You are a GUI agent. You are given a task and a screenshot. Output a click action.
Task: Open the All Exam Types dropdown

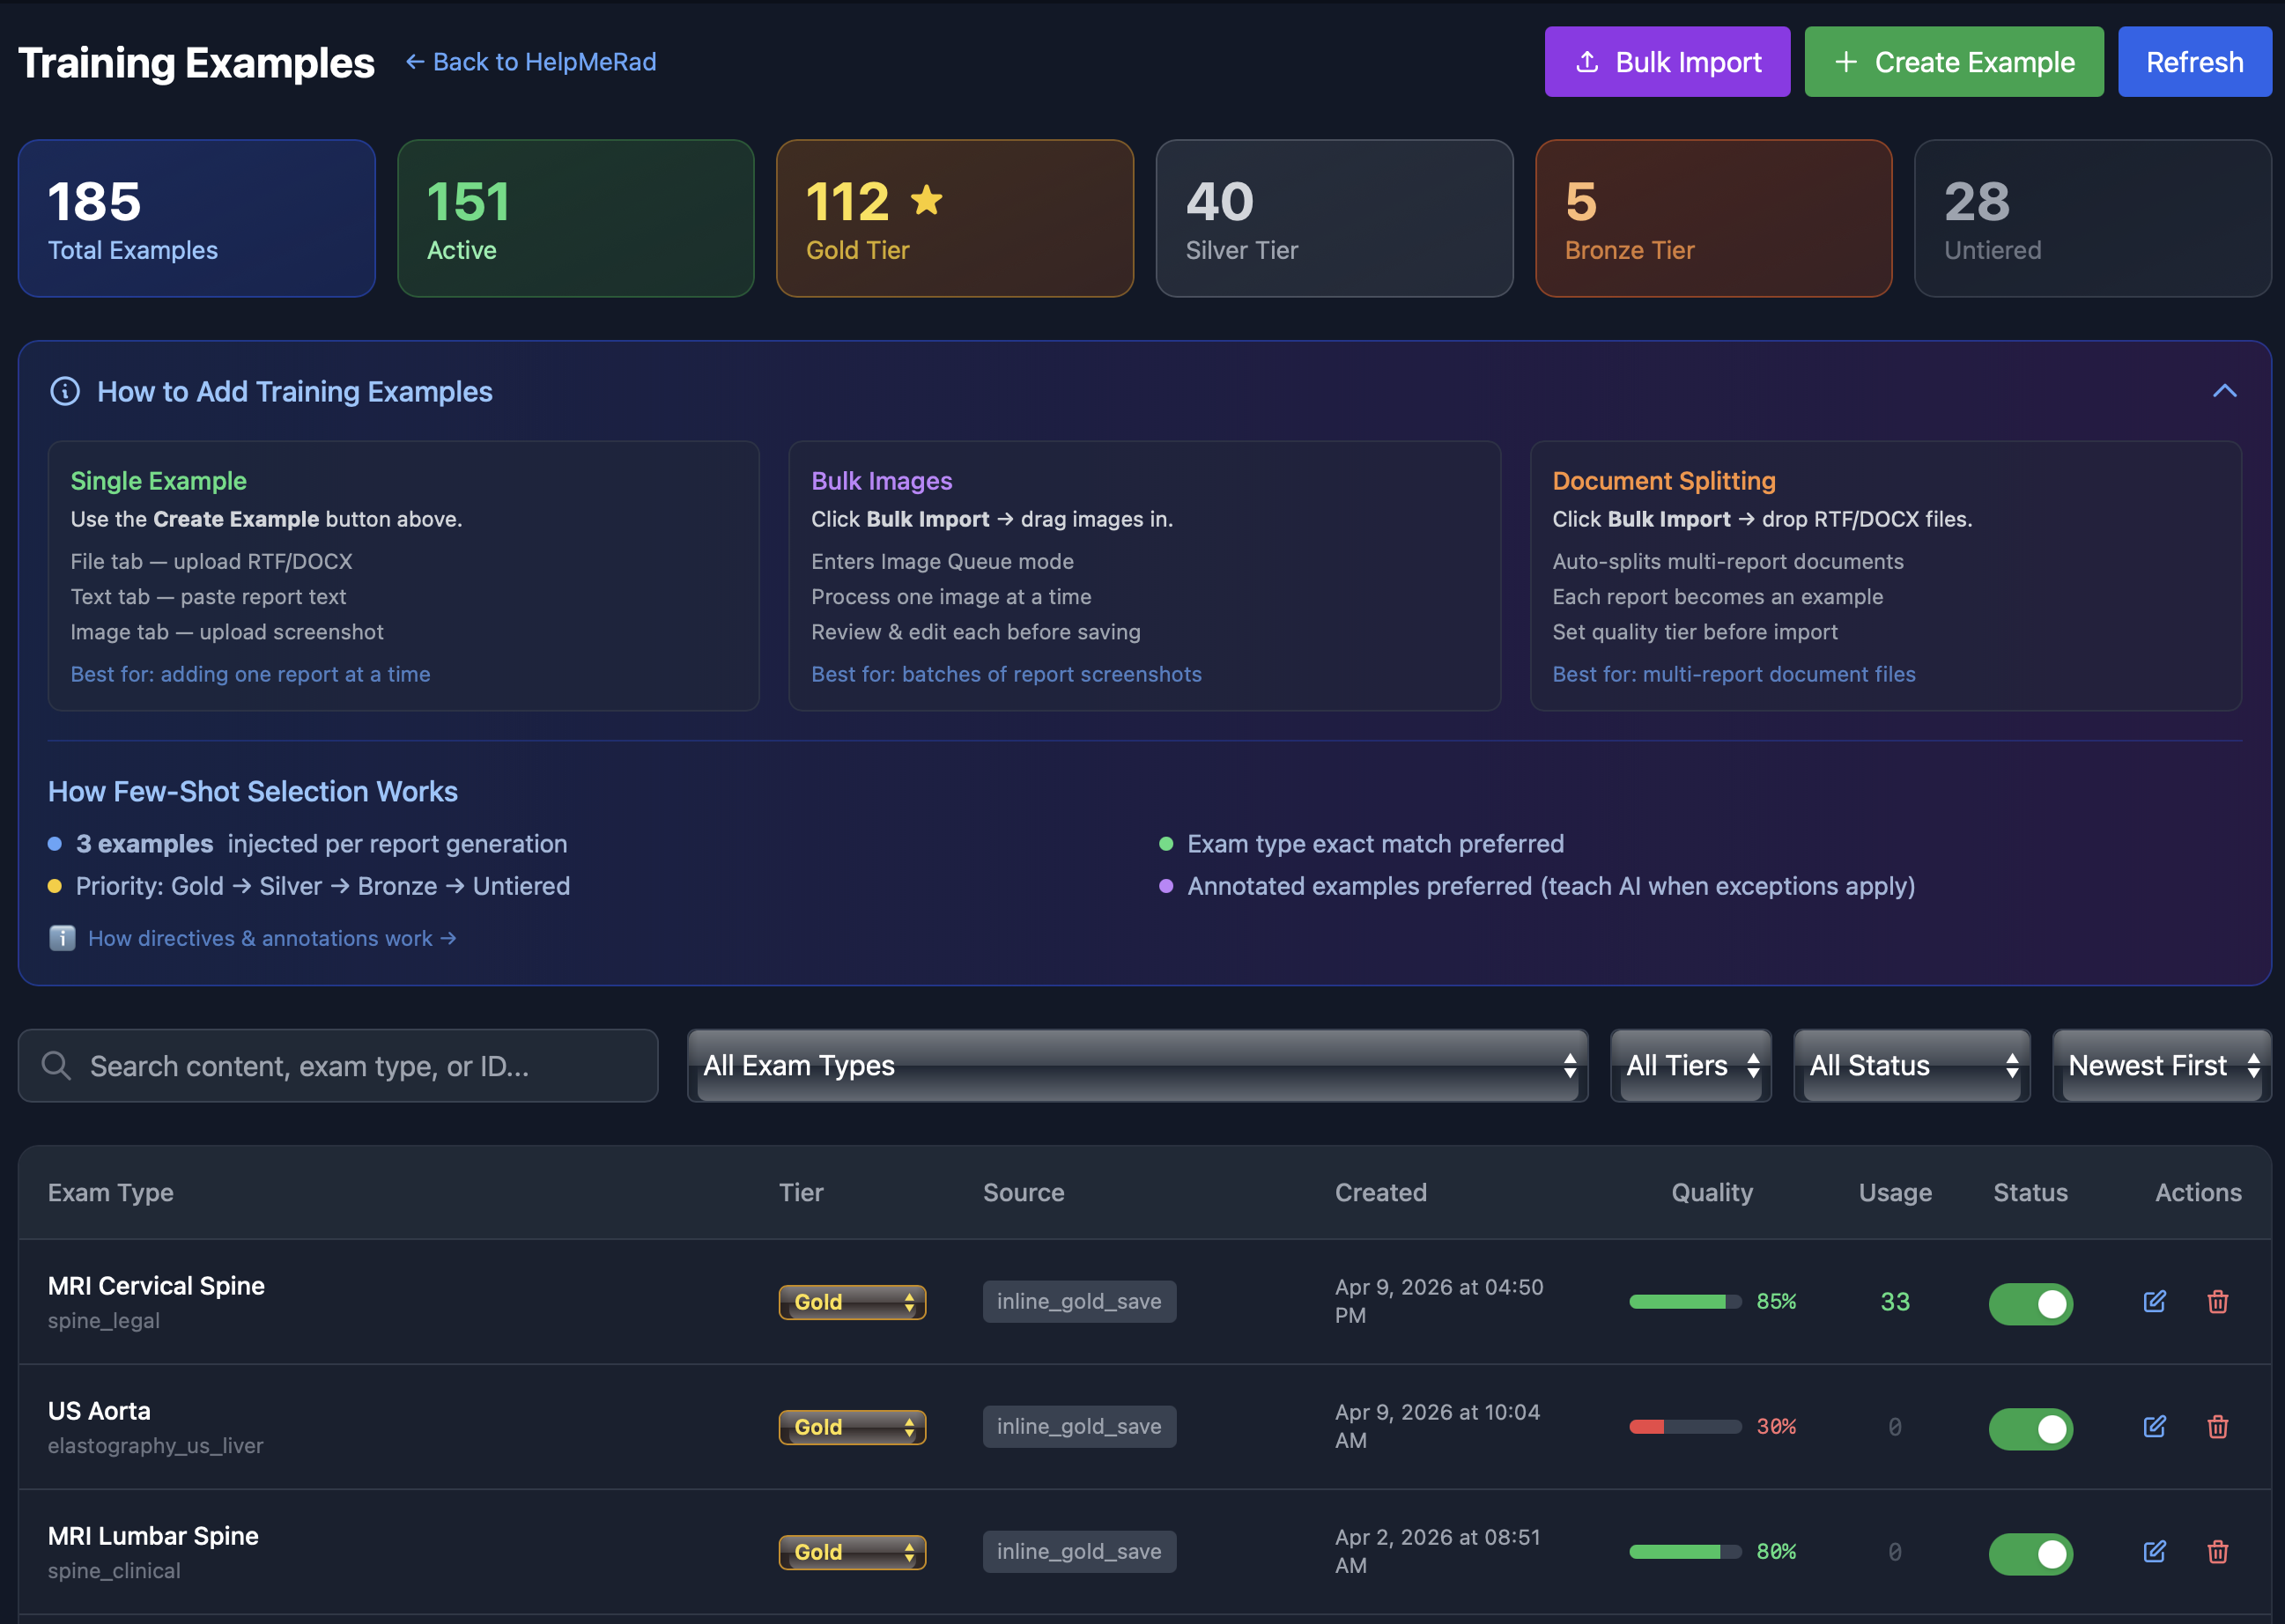pyautogui.click(x=1136, y=1065)
